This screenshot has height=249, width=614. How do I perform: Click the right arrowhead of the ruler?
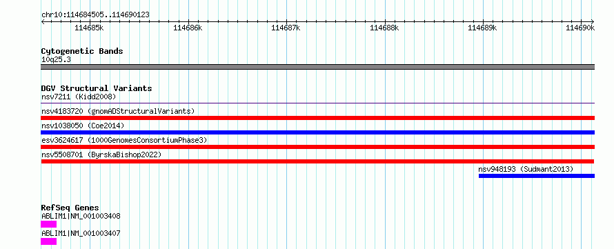[593, 21]
